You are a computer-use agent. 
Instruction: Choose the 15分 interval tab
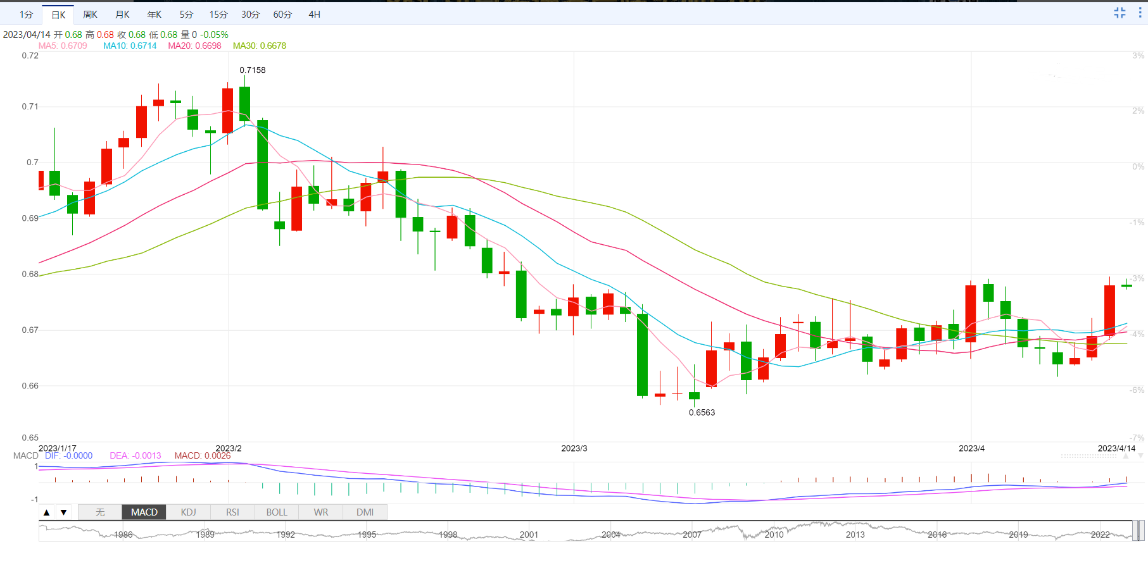218,15
